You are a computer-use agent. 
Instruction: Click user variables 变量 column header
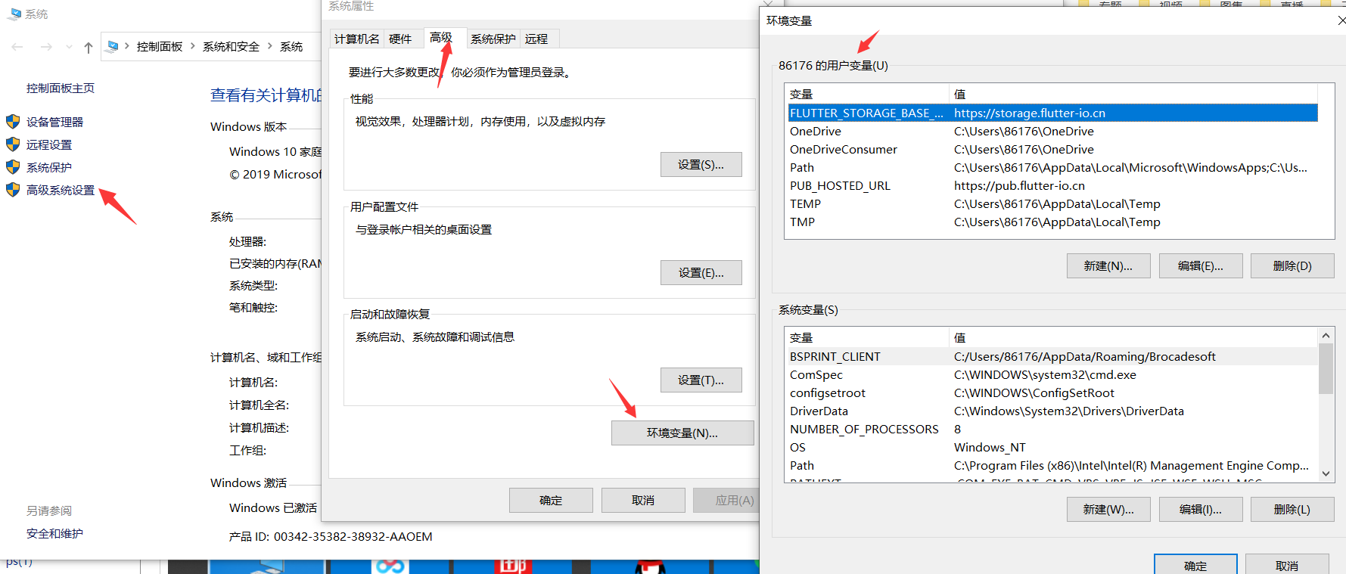[868, 94]
